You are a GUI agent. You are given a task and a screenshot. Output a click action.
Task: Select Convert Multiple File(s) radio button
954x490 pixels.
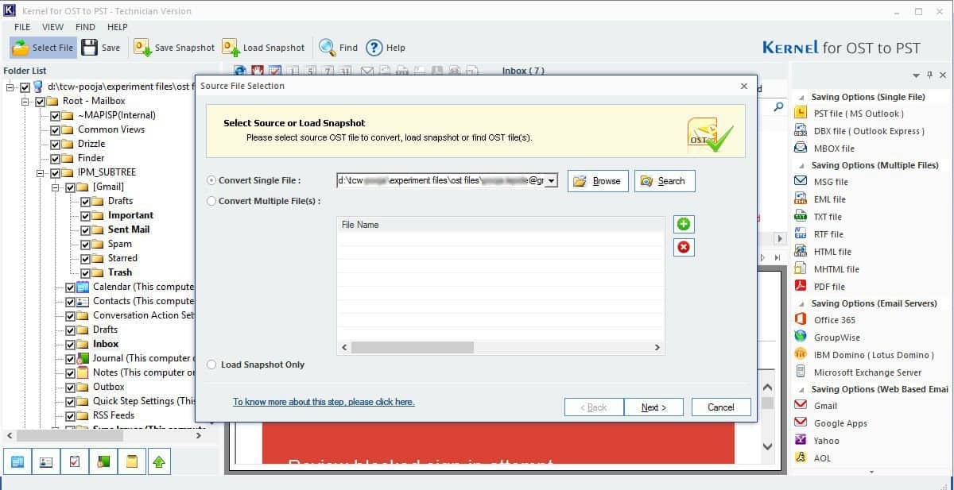211,201
